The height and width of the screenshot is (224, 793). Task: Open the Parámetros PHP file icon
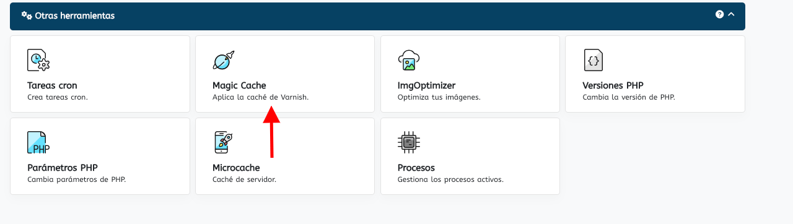38,142
